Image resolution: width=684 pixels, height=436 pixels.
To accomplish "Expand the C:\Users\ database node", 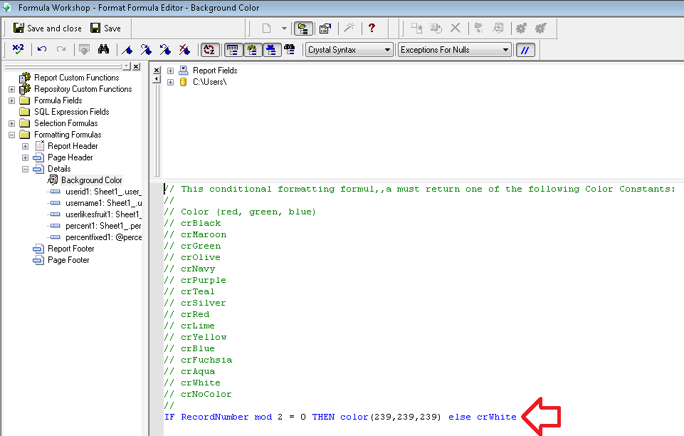I will (171, 82).
